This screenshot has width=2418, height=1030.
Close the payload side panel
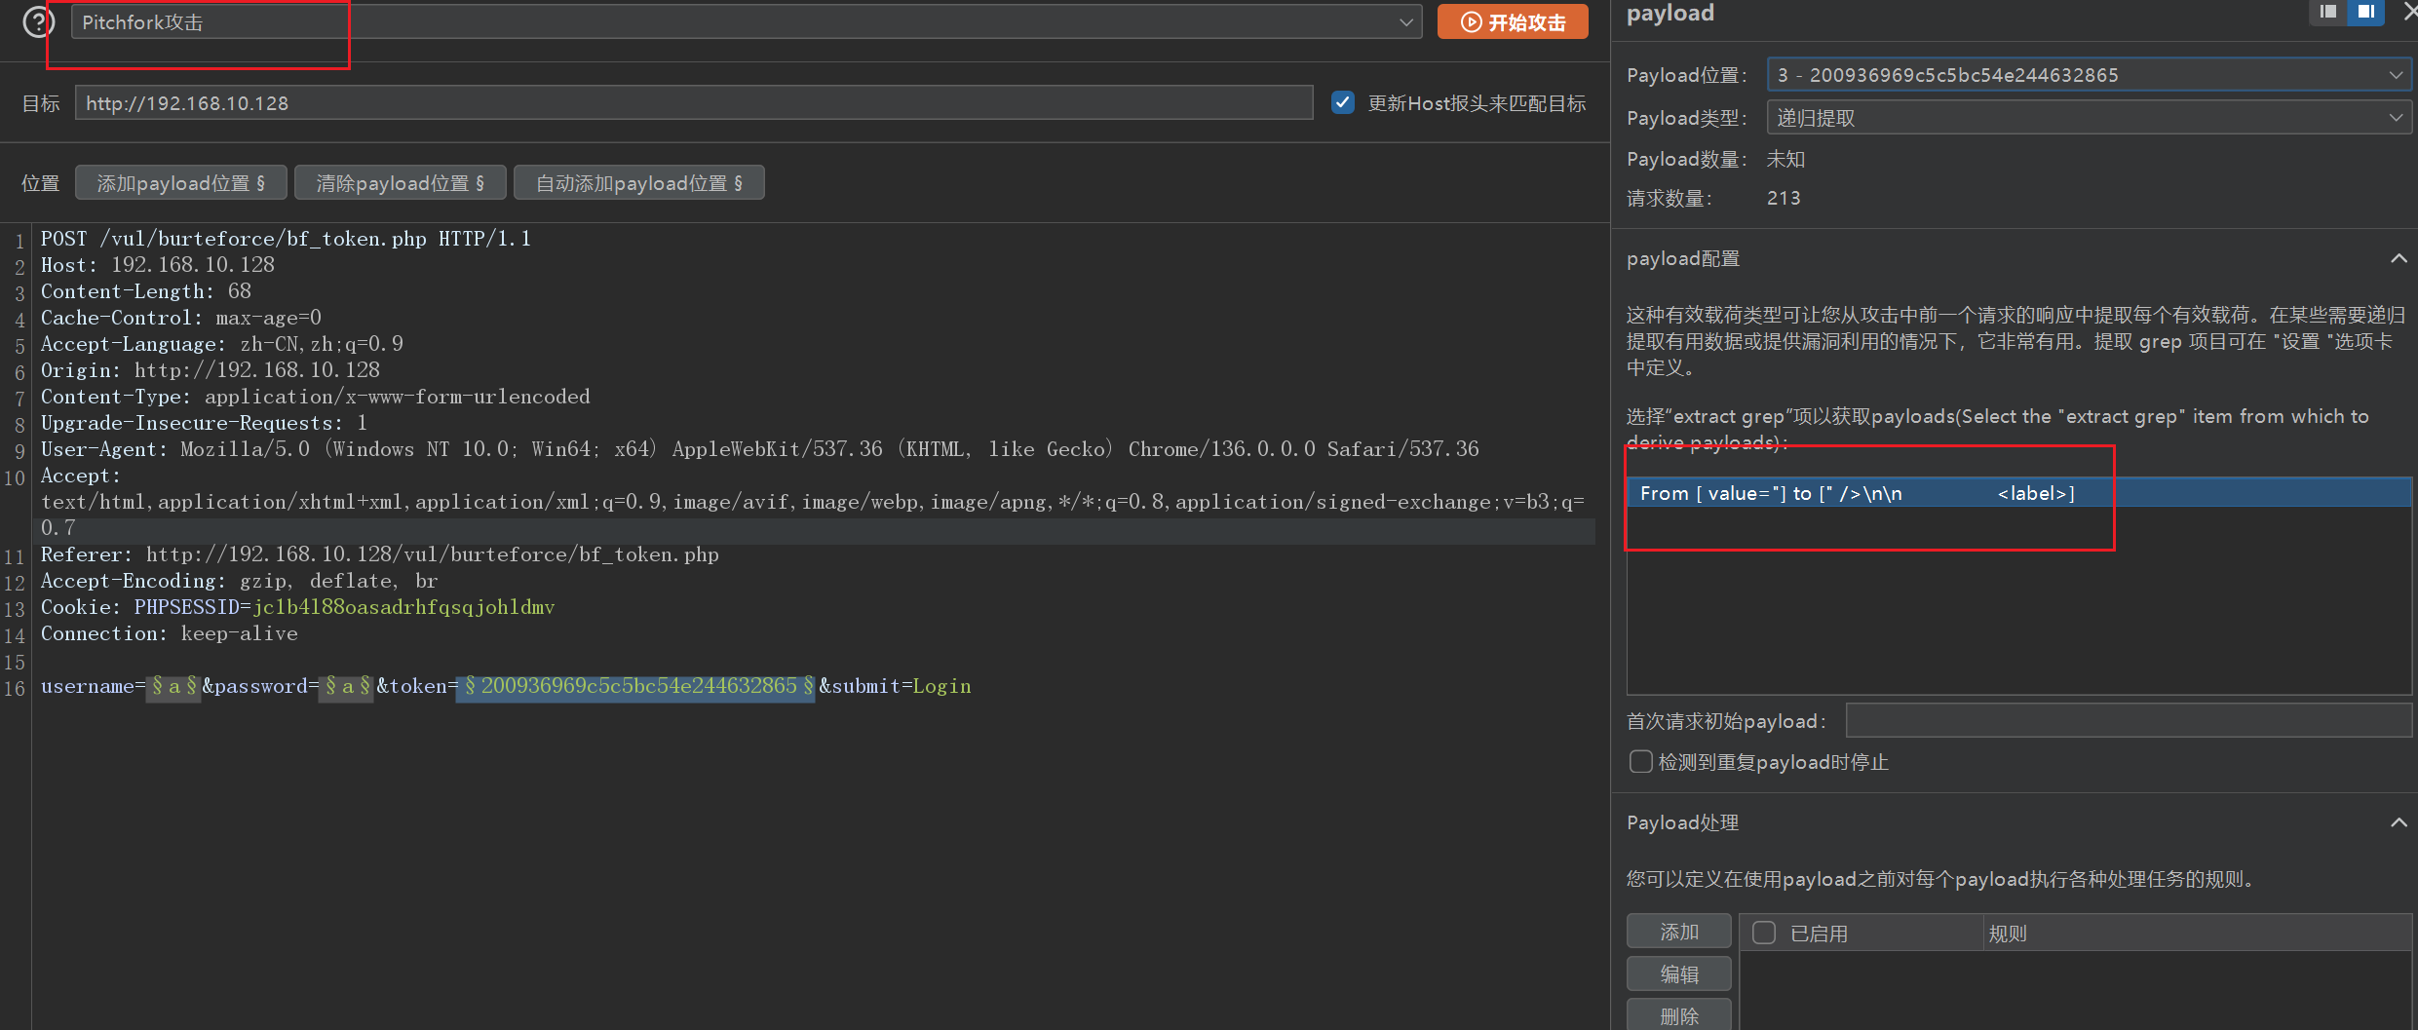2409,12
